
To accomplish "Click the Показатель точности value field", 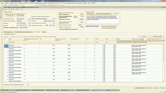I will coord(81,19).
